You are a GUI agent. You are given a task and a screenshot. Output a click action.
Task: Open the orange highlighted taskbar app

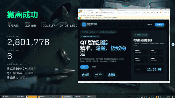coord(32,97)
